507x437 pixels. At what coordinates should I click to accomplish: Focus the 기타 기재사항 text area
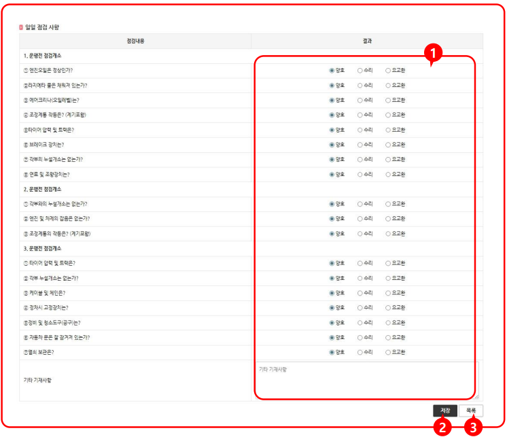click(366, 379)
